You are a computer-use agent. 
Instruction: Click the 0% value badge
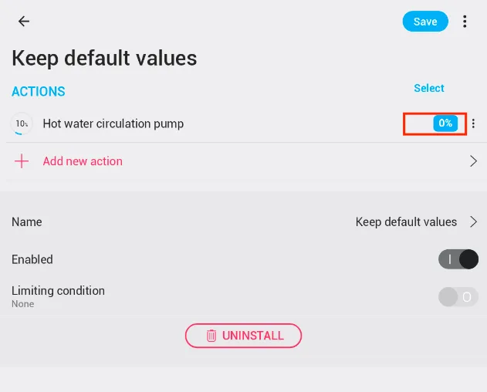point(445,123)
